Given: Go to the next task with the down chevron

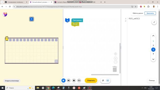Looking at the screenshot, I should pyautogui.click(x=153, y=59).
